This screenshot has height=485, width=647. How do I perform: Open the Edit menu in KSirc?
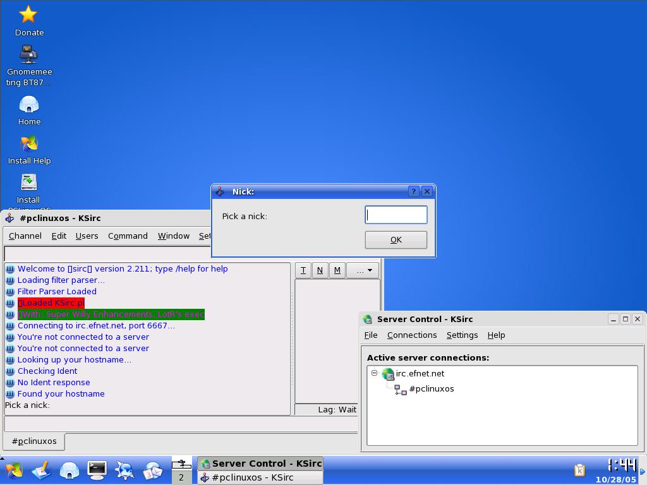pyautogui.click(x=59, y=236)
